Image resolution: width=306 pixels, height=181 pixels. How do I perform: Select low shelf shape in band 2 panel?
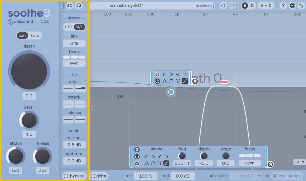tap(153, 157)
